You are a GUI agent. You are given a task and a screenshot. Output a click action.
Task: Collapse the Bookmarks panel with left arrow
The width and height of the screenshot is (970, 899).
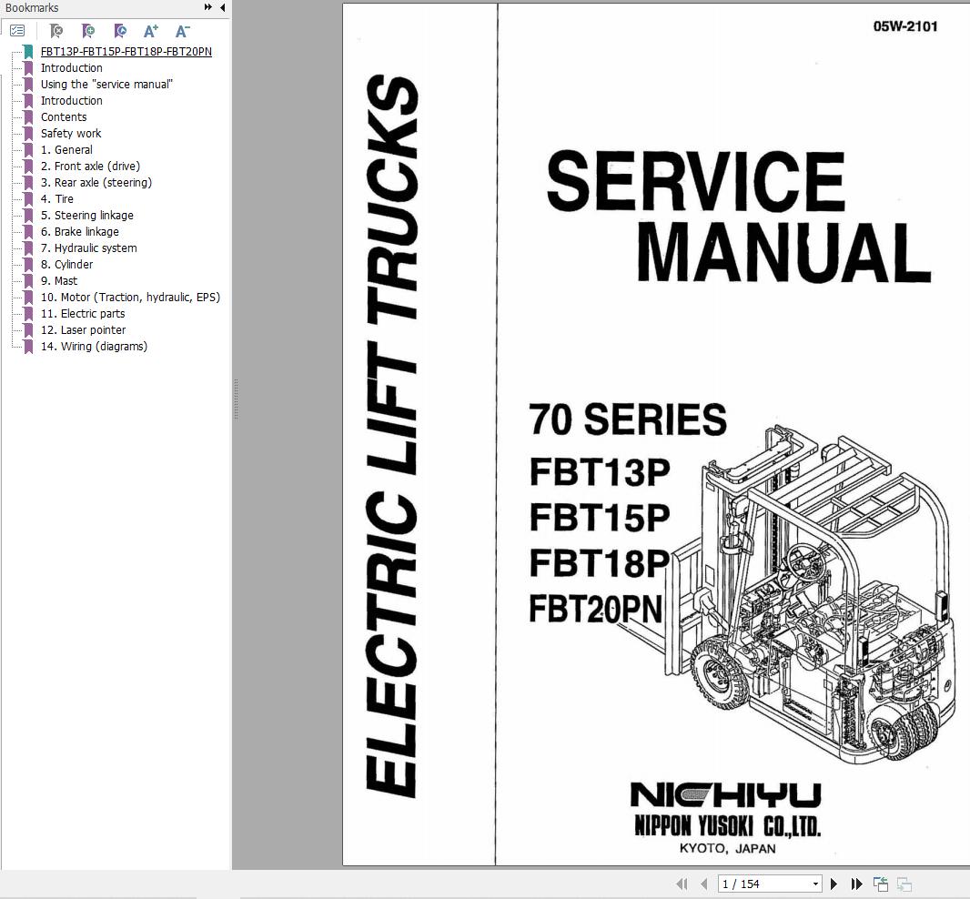tap(222, 7)
